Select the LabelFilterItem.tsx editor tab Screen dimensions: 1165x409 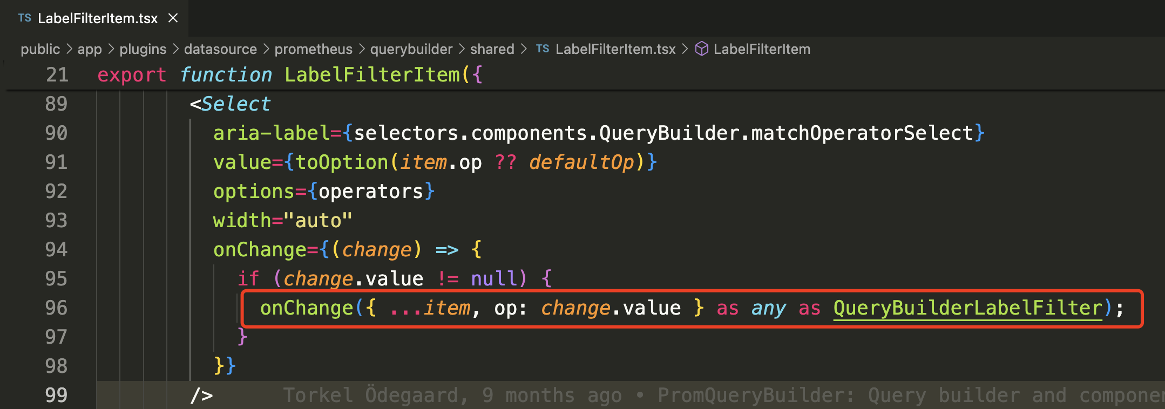pos(97,18)
